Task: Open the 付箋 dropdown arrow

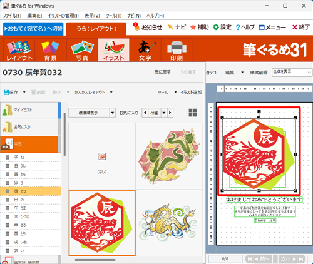Action: point(164,113)
